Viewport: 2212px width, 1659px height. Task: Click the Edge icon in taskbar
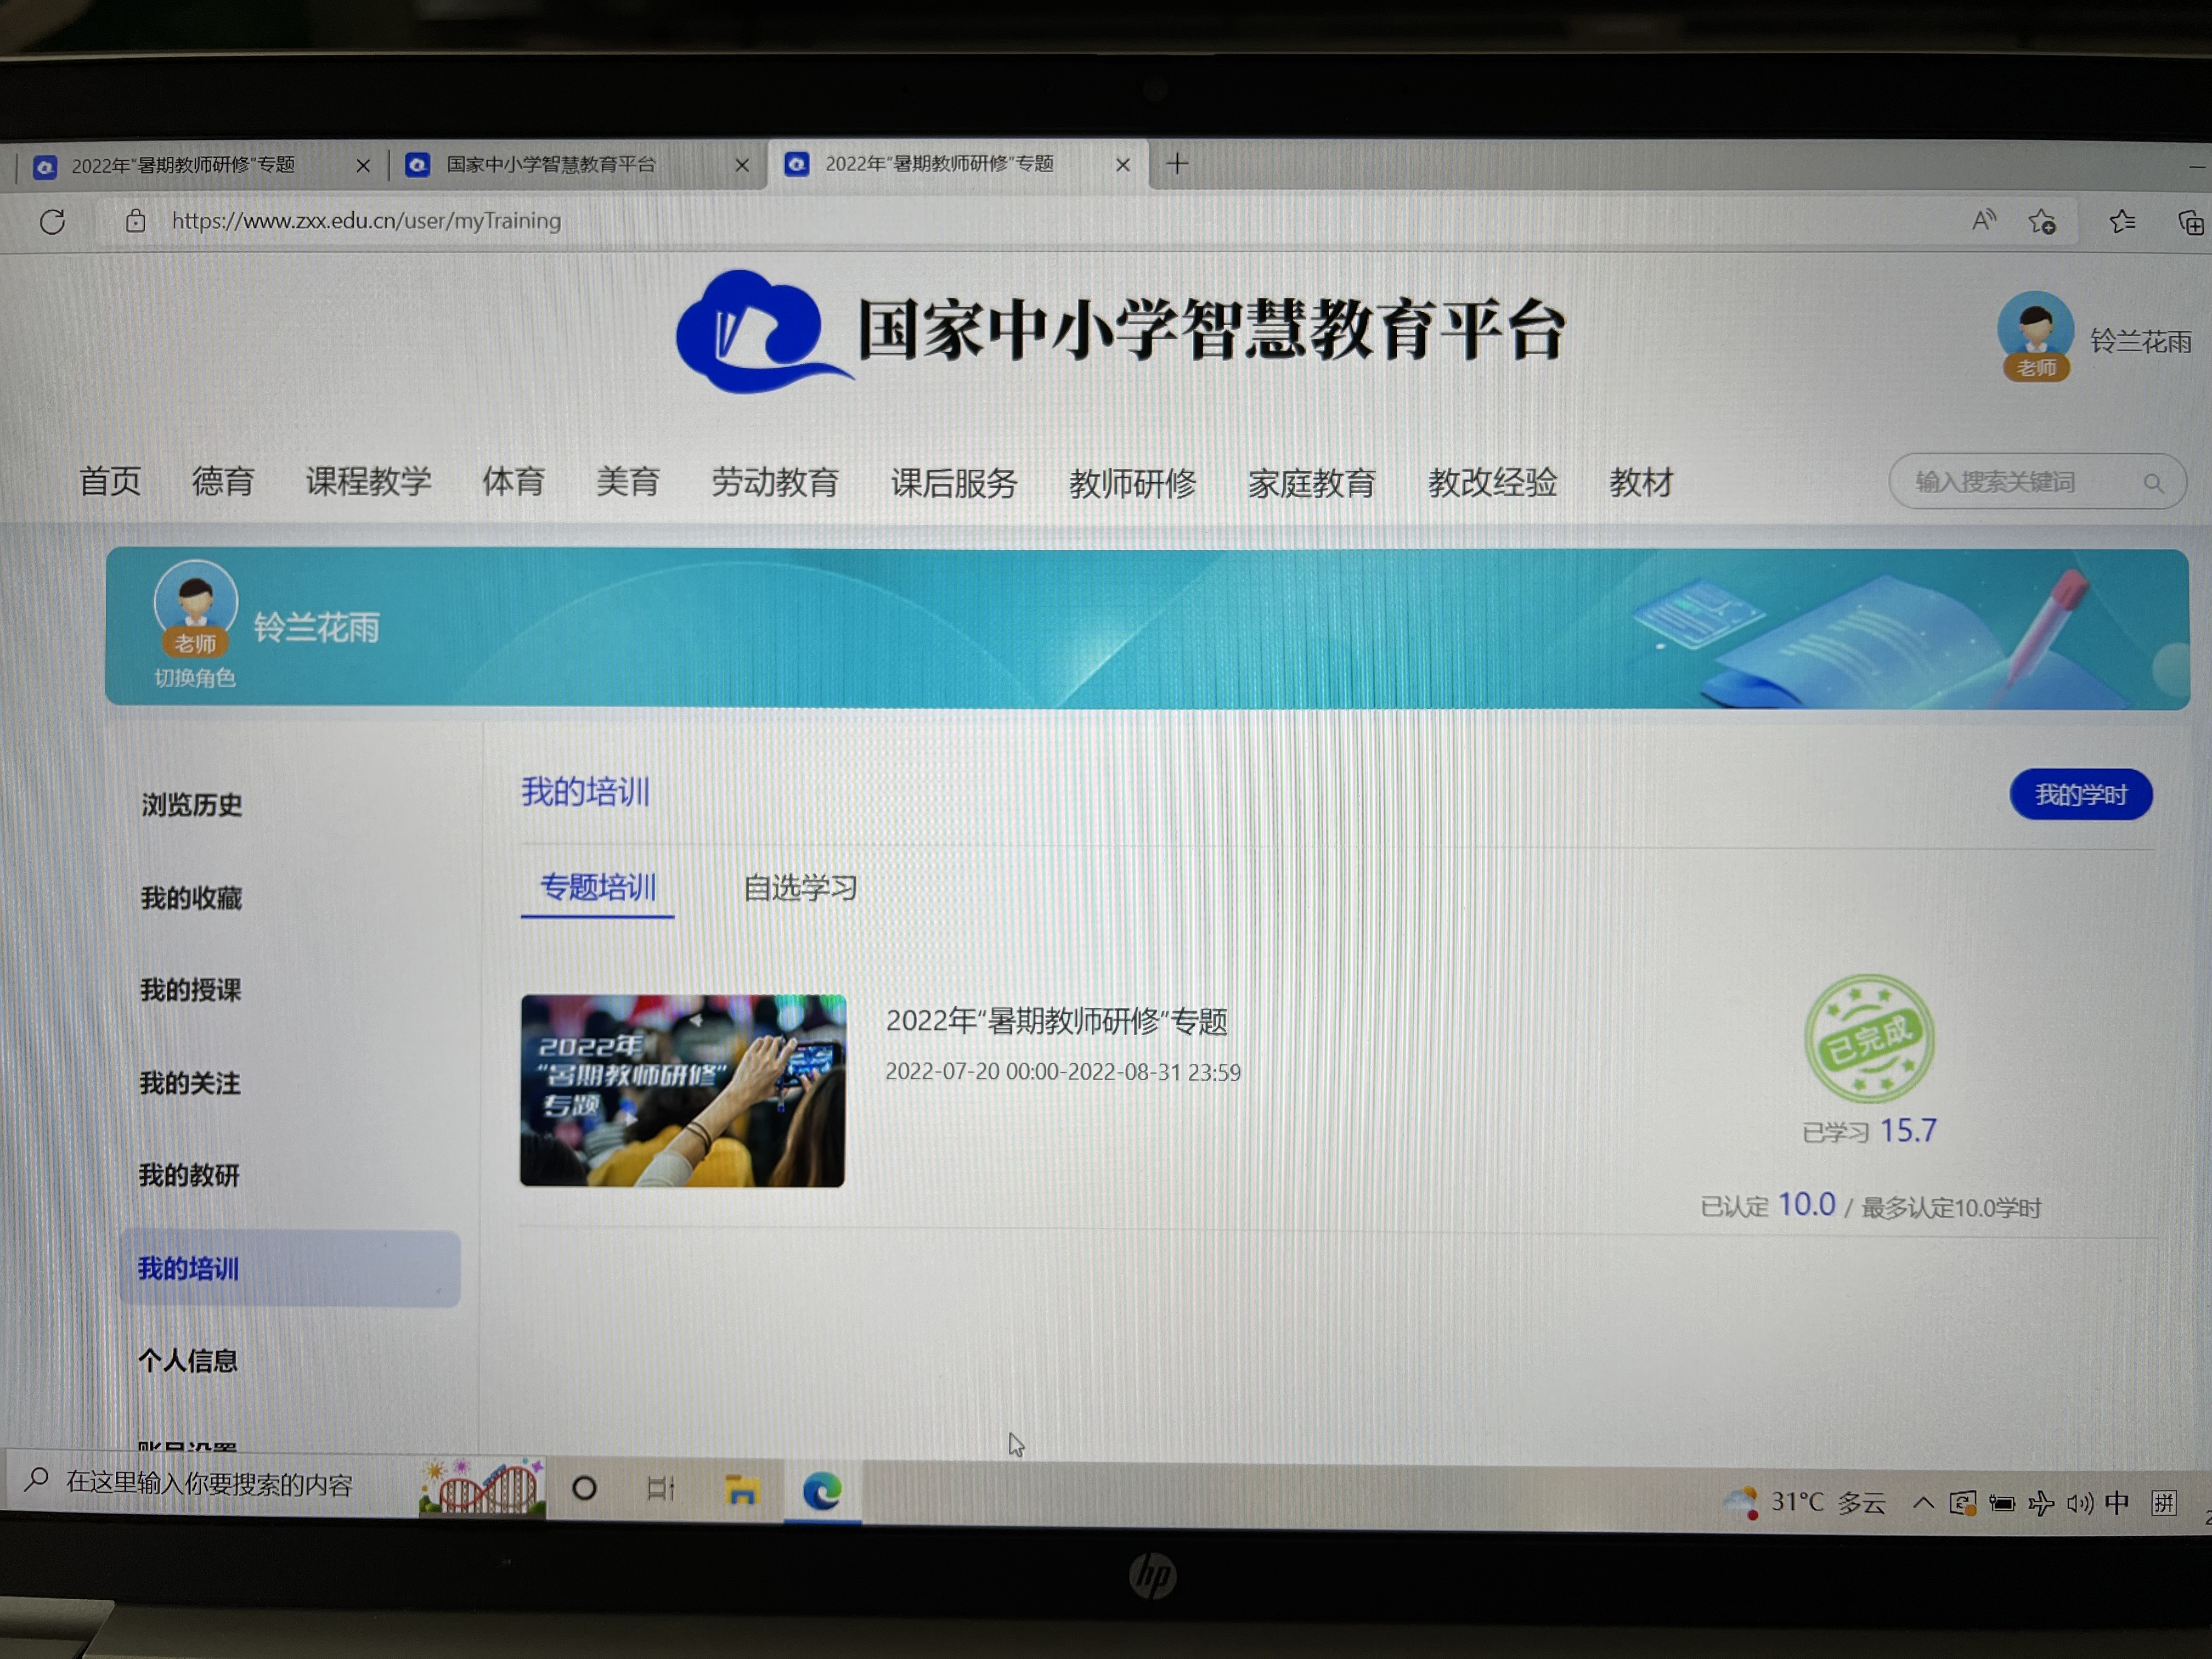click(822, 1491)
